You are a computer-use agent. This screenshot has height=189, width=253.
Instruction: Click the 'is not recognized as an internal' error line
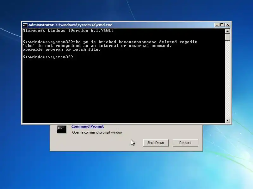[x=97, y=46]
